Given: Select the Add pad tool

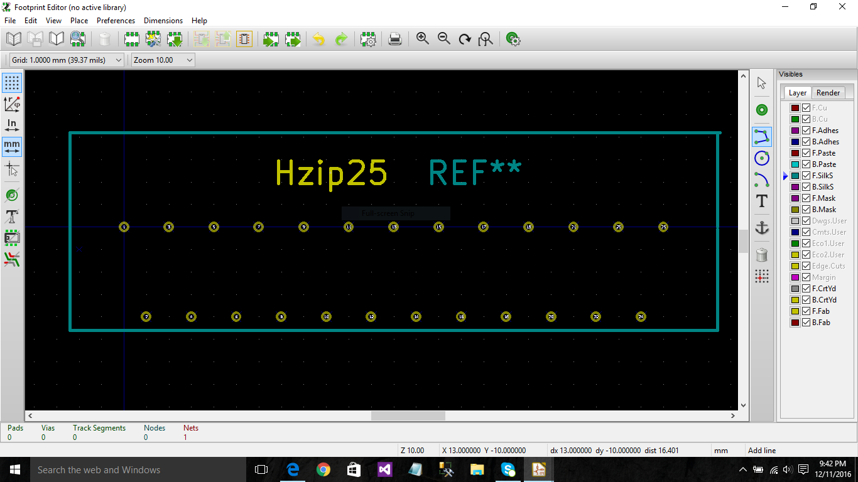Looking at the screenshot, I should [762, 110].
